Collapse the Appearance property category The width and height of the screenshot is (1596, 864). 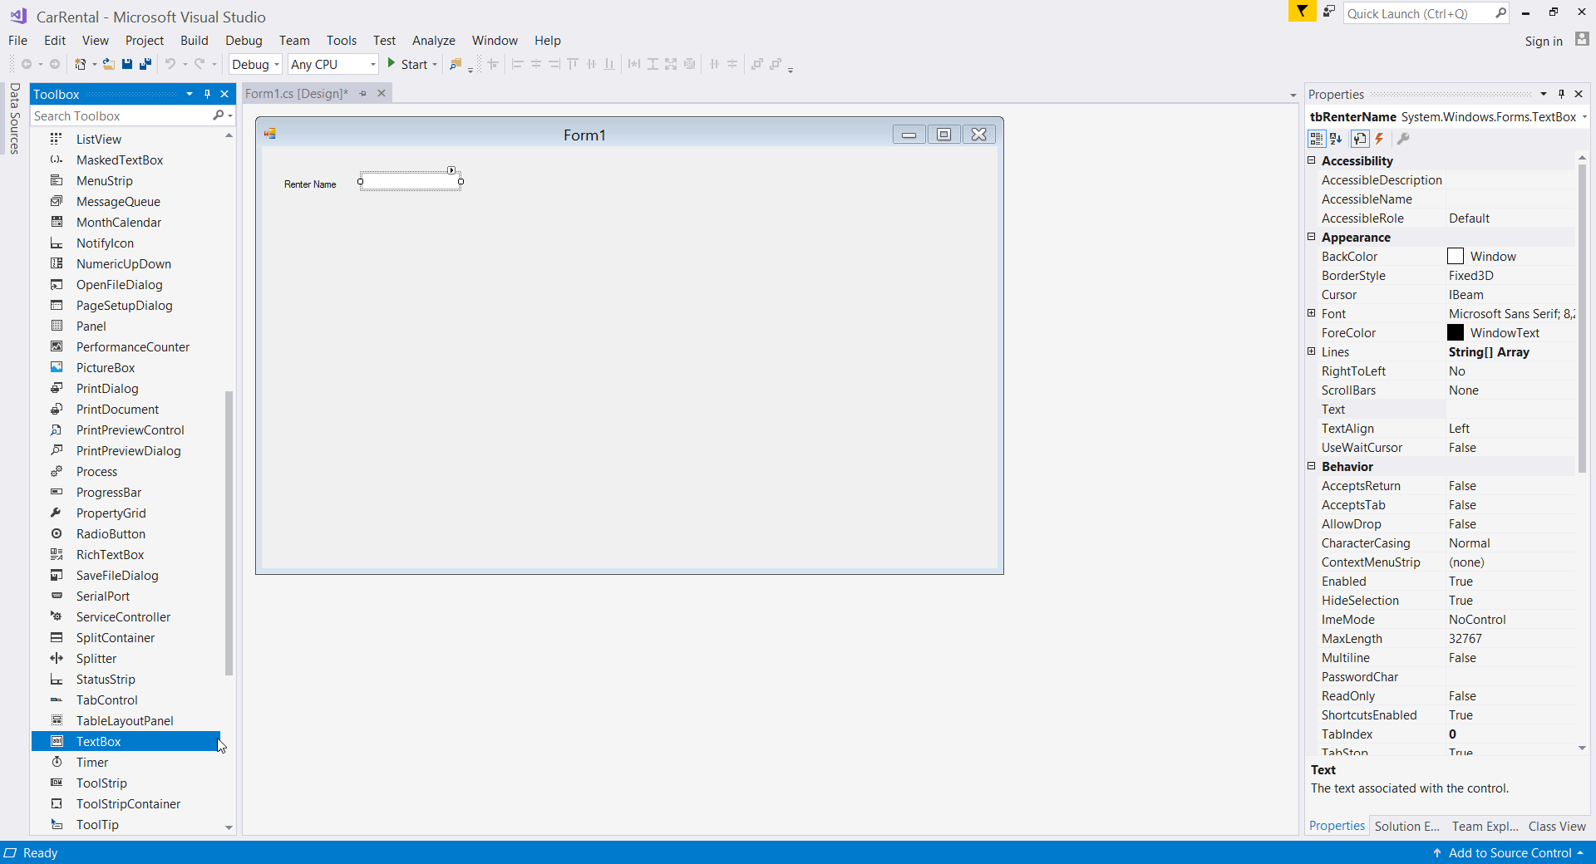(1311, 238)
